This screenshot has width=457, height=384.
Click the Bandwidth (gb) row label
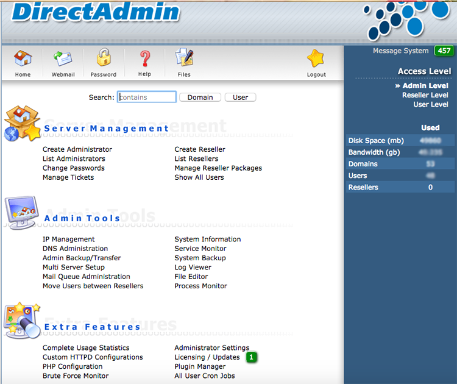(x=374, y=152)
